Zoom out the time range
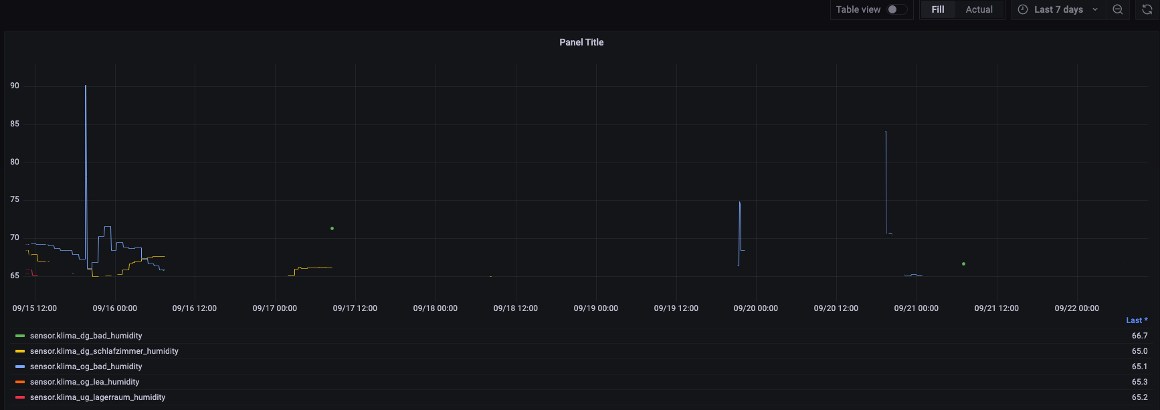 (1118, 9)
